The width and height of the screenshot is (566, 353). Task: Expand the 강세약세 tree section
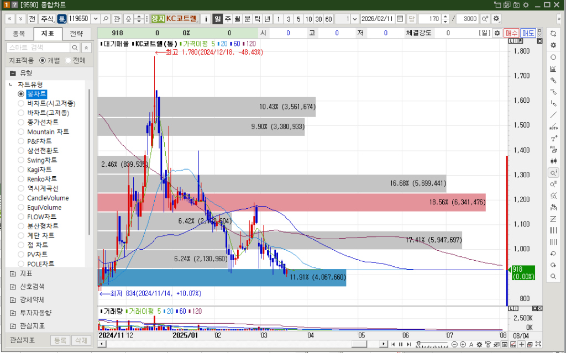click(13, 300)
